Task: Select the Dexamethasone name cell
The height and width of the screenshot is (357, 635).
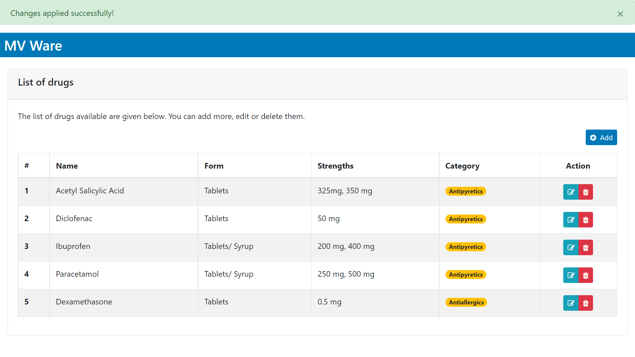Action: click(84, 302)
